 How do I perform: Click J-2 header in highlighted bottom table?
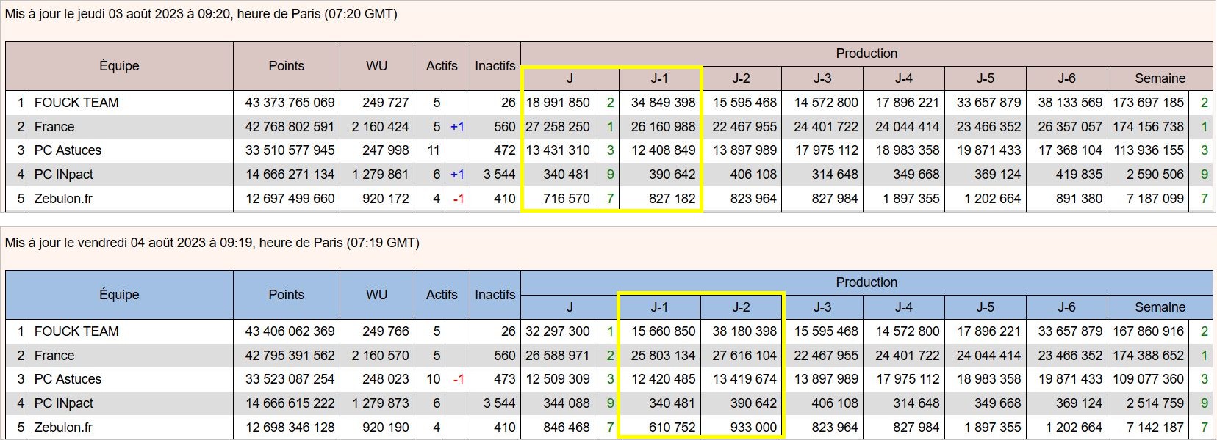[741, 307]
